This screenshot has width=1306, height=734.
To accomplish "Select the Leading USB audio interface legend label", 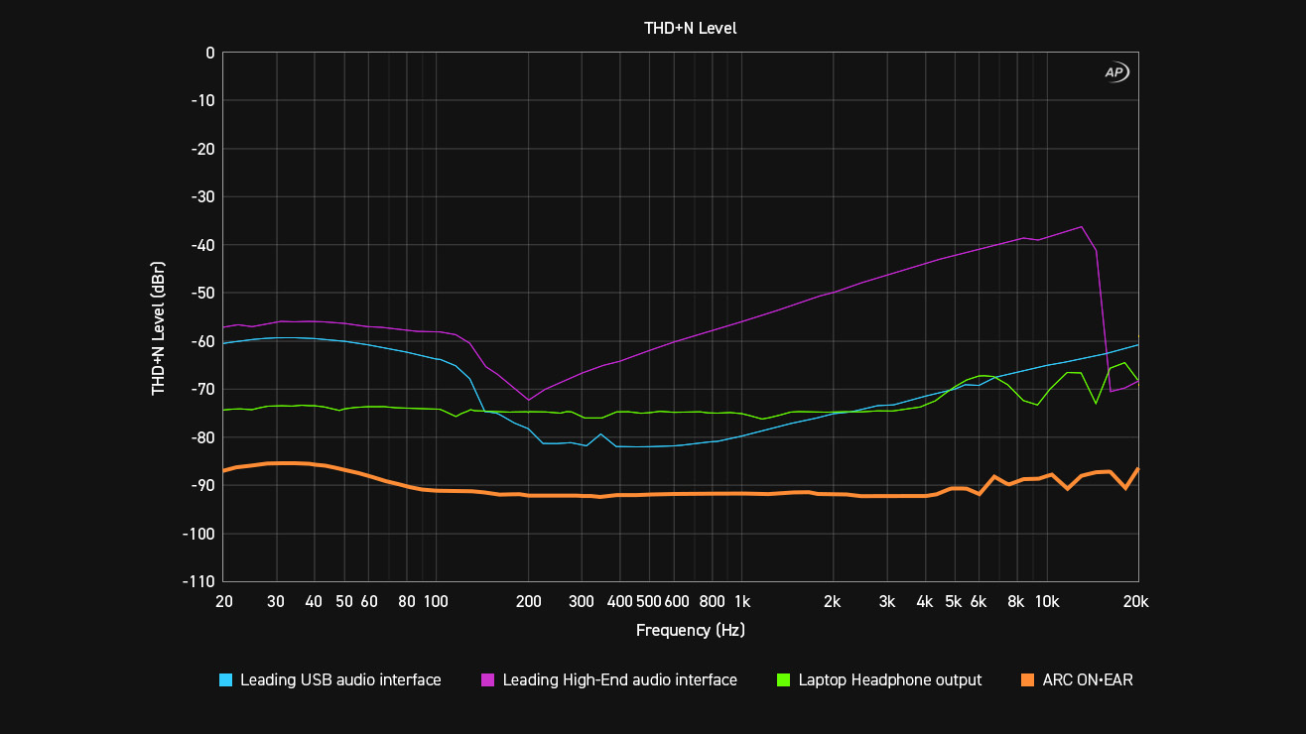I will pos(340,680).
